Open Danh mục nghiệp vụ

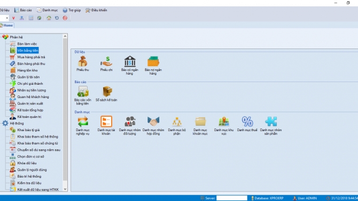83,126
